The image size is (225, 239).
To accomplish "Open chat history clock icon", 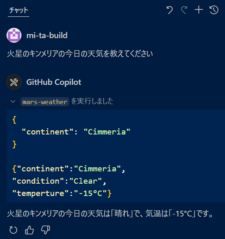I will [213, 10].
